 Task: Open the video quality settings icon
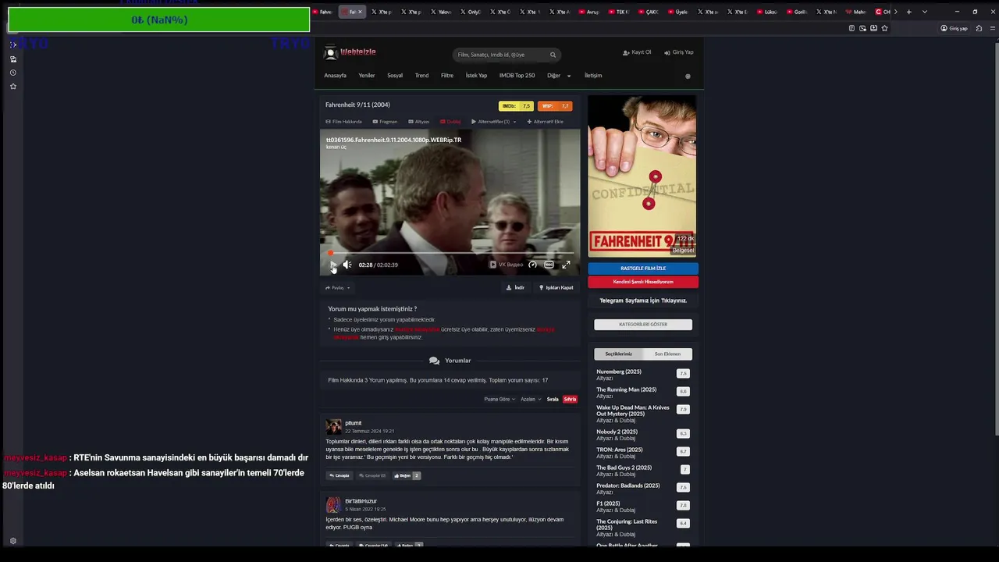click(x=549, y=265)
